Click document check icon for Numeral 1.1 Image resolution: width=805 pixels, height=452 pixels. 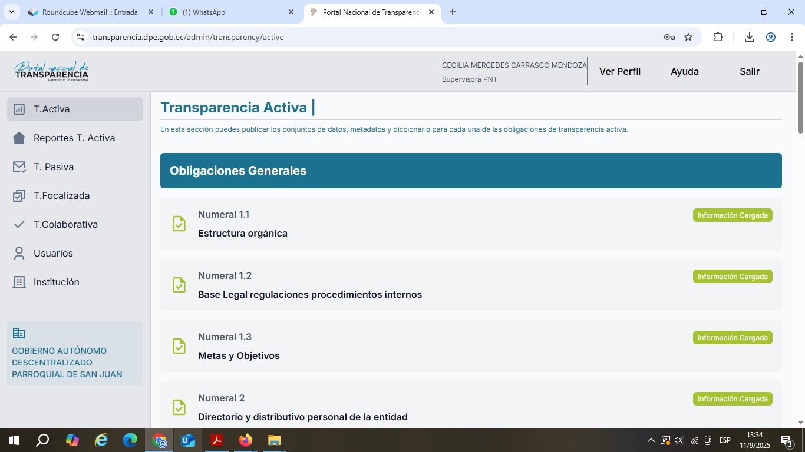pyautogui.click(x=179, y=224)
